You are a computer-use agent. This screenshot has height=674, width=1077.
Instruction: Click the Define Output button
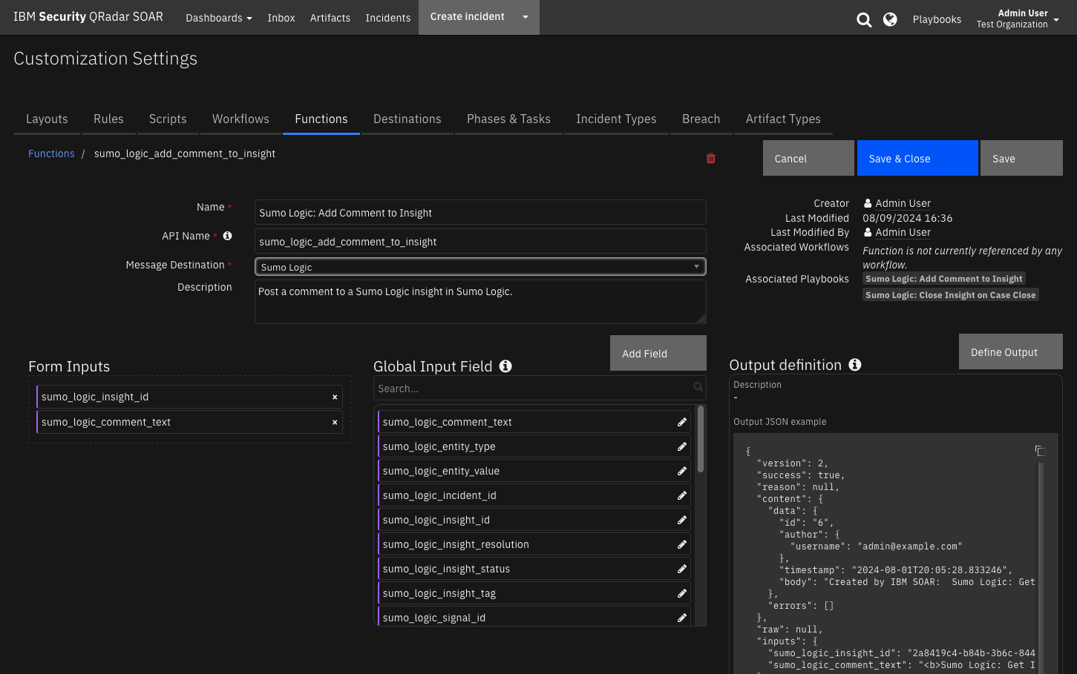1011,351
